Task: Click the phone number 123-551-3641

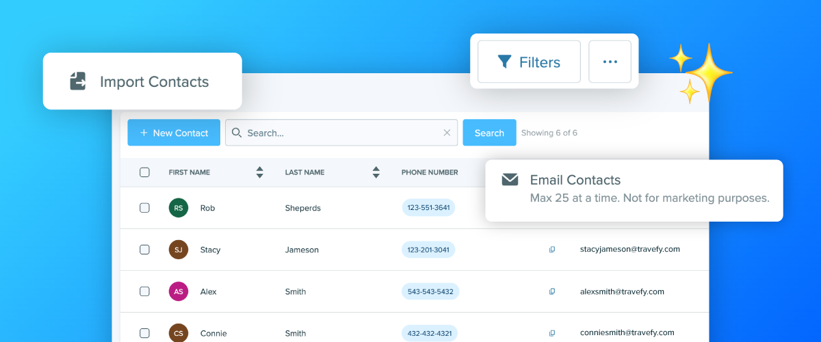Action: [x=428, y=208]
